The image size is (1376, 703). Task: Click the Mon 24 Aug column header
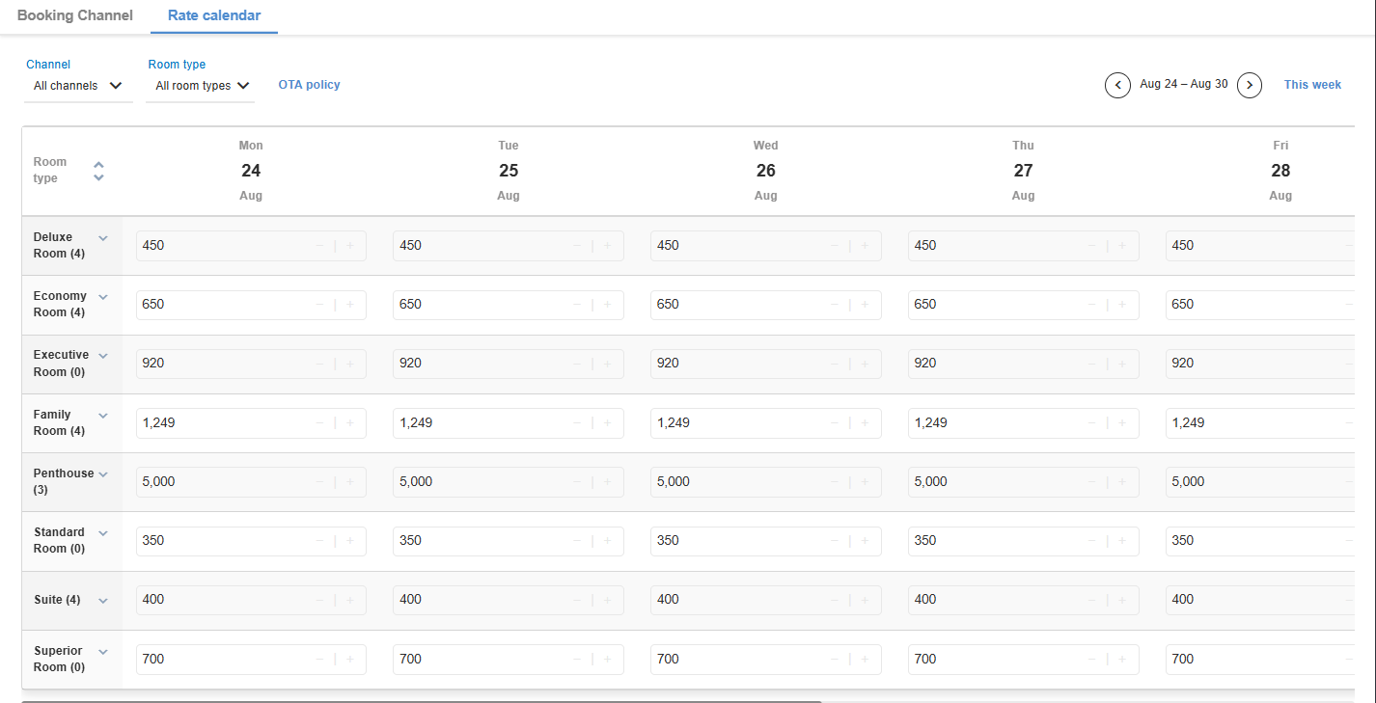251,171
